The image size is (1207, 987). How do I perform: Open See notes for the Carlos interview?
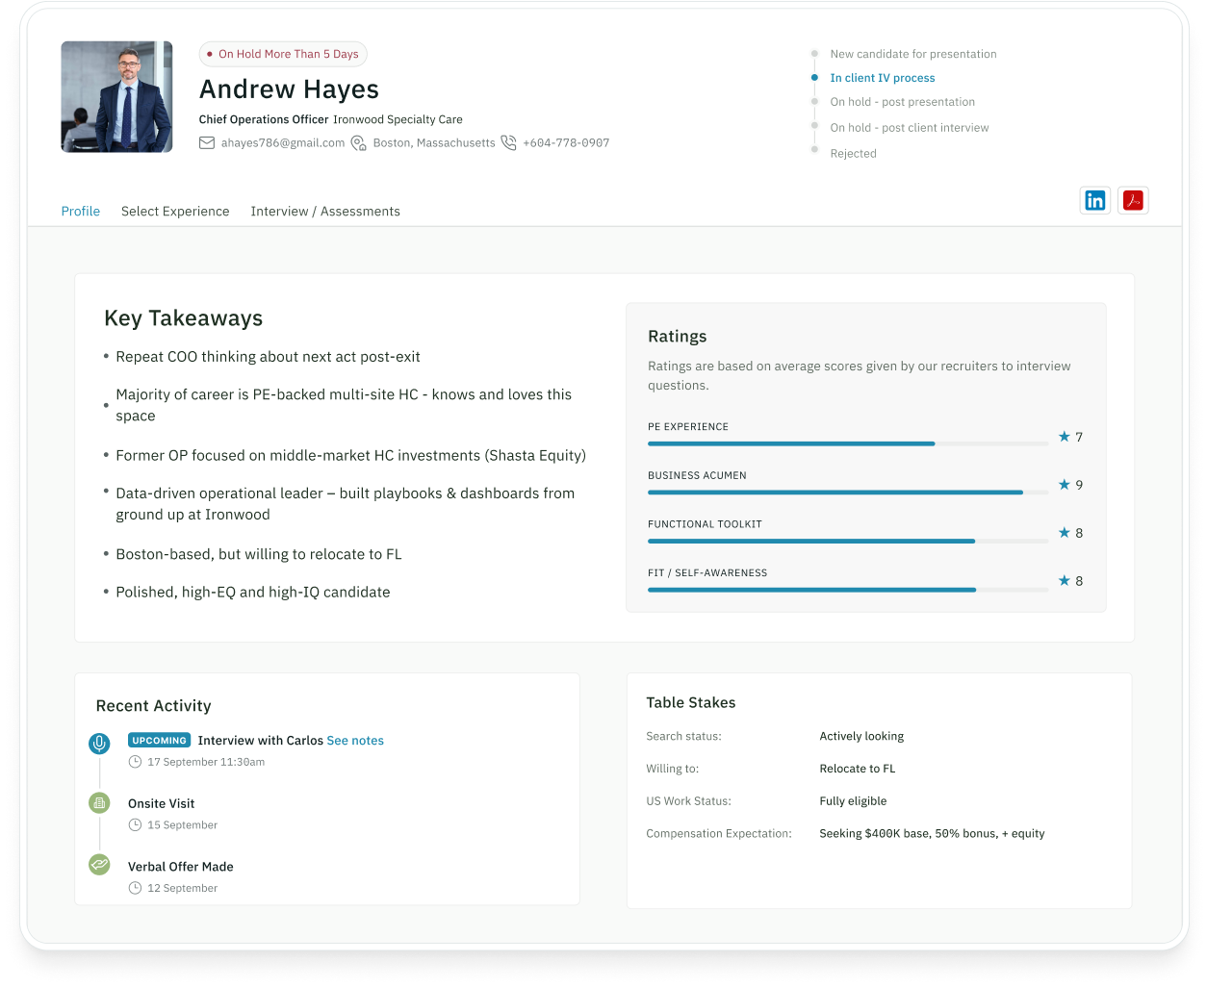click(x=355, y=740)
